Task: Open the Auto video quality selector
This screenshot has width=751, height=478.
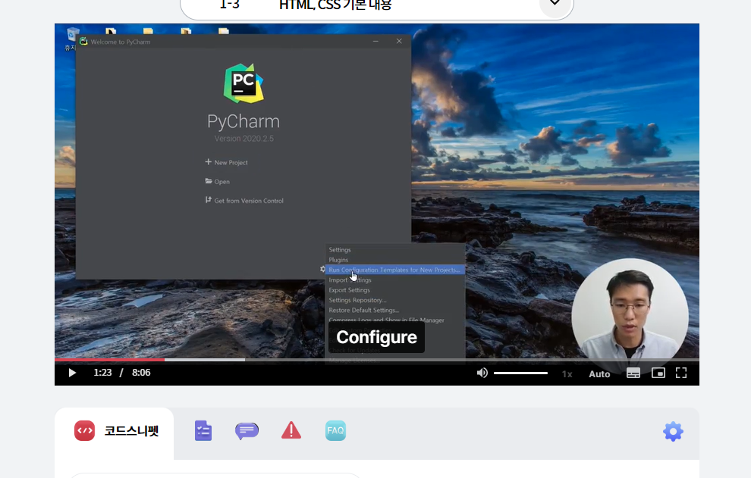Action: click(599, 373)
